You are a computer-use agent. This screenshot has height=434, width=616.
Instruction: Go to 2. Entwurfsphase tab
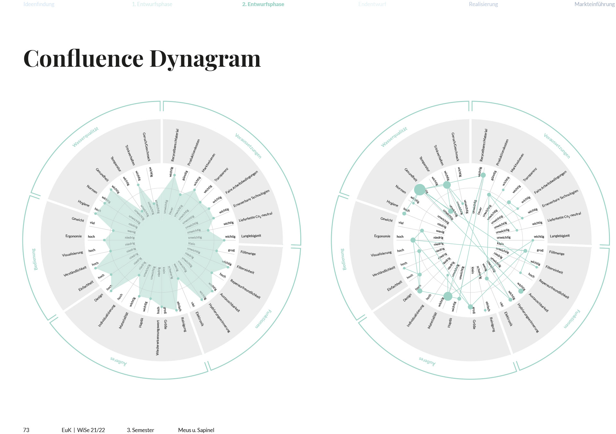(263, 4)
